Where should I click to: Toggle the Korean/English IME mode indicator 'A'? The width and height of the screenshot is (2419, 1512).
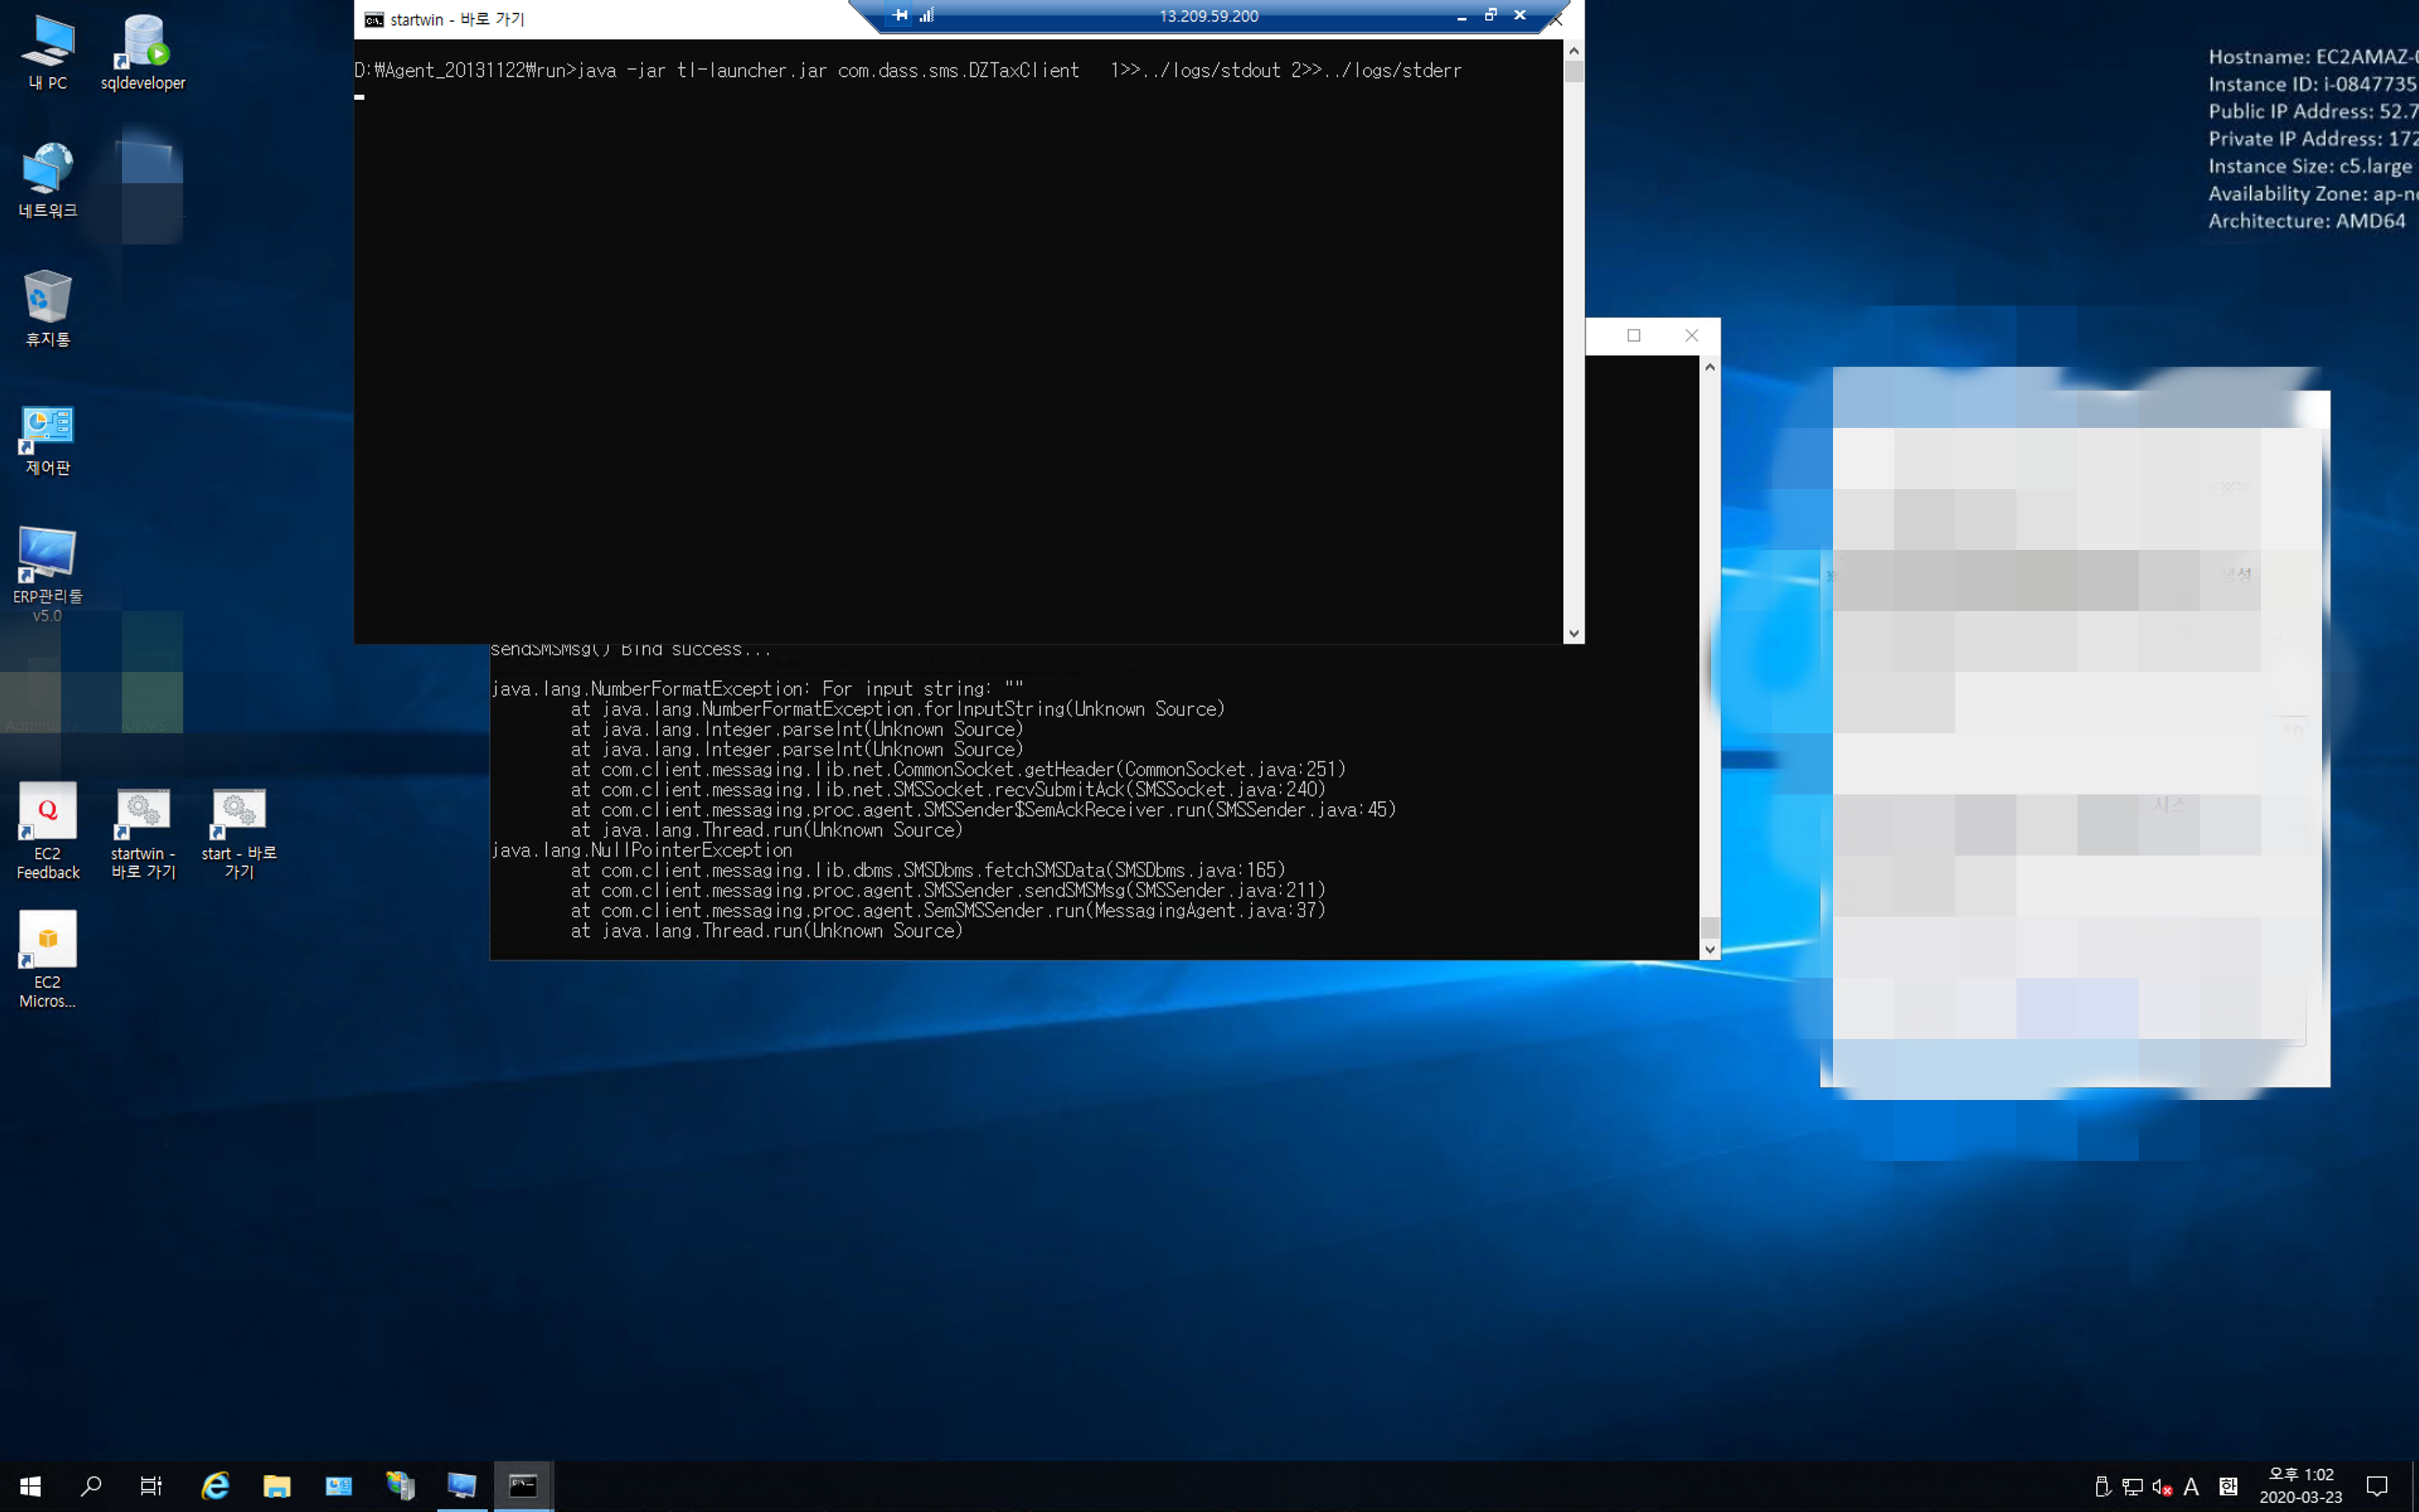(x=2191, y=1487)
